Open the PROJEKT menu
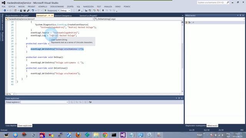The width and height of the screenshot is (246, 138). point(32,7)
